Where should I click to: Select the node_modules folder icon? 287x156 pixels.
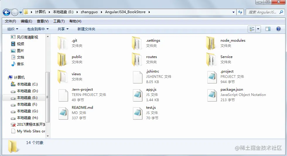click(x=211, y=43)
